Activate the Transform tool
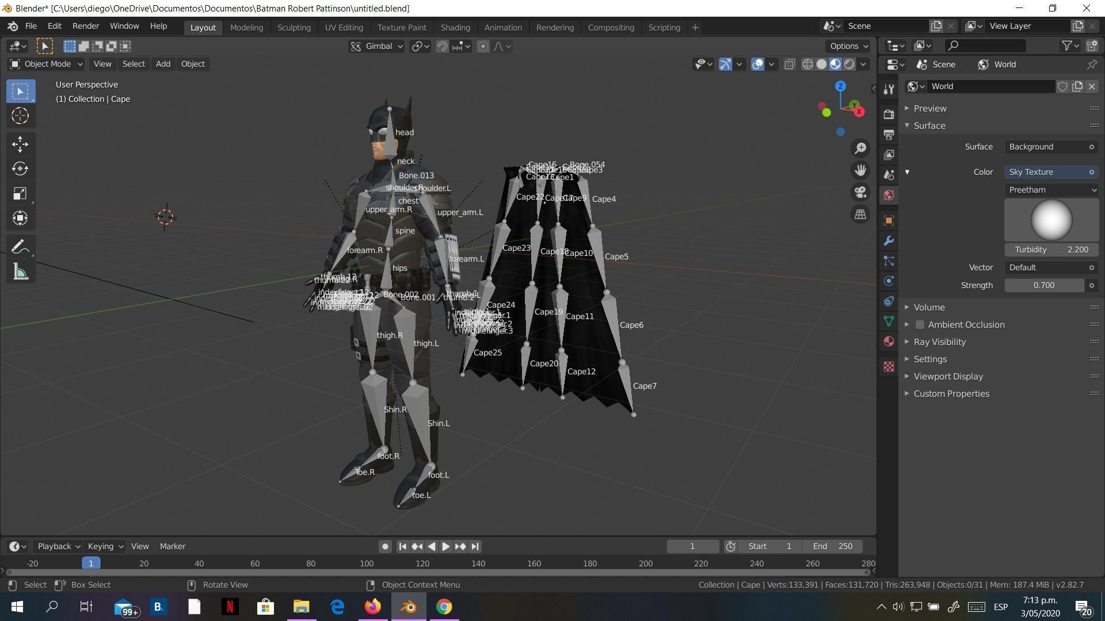Viewport: 1105px width, 621px height. [20, 218]
